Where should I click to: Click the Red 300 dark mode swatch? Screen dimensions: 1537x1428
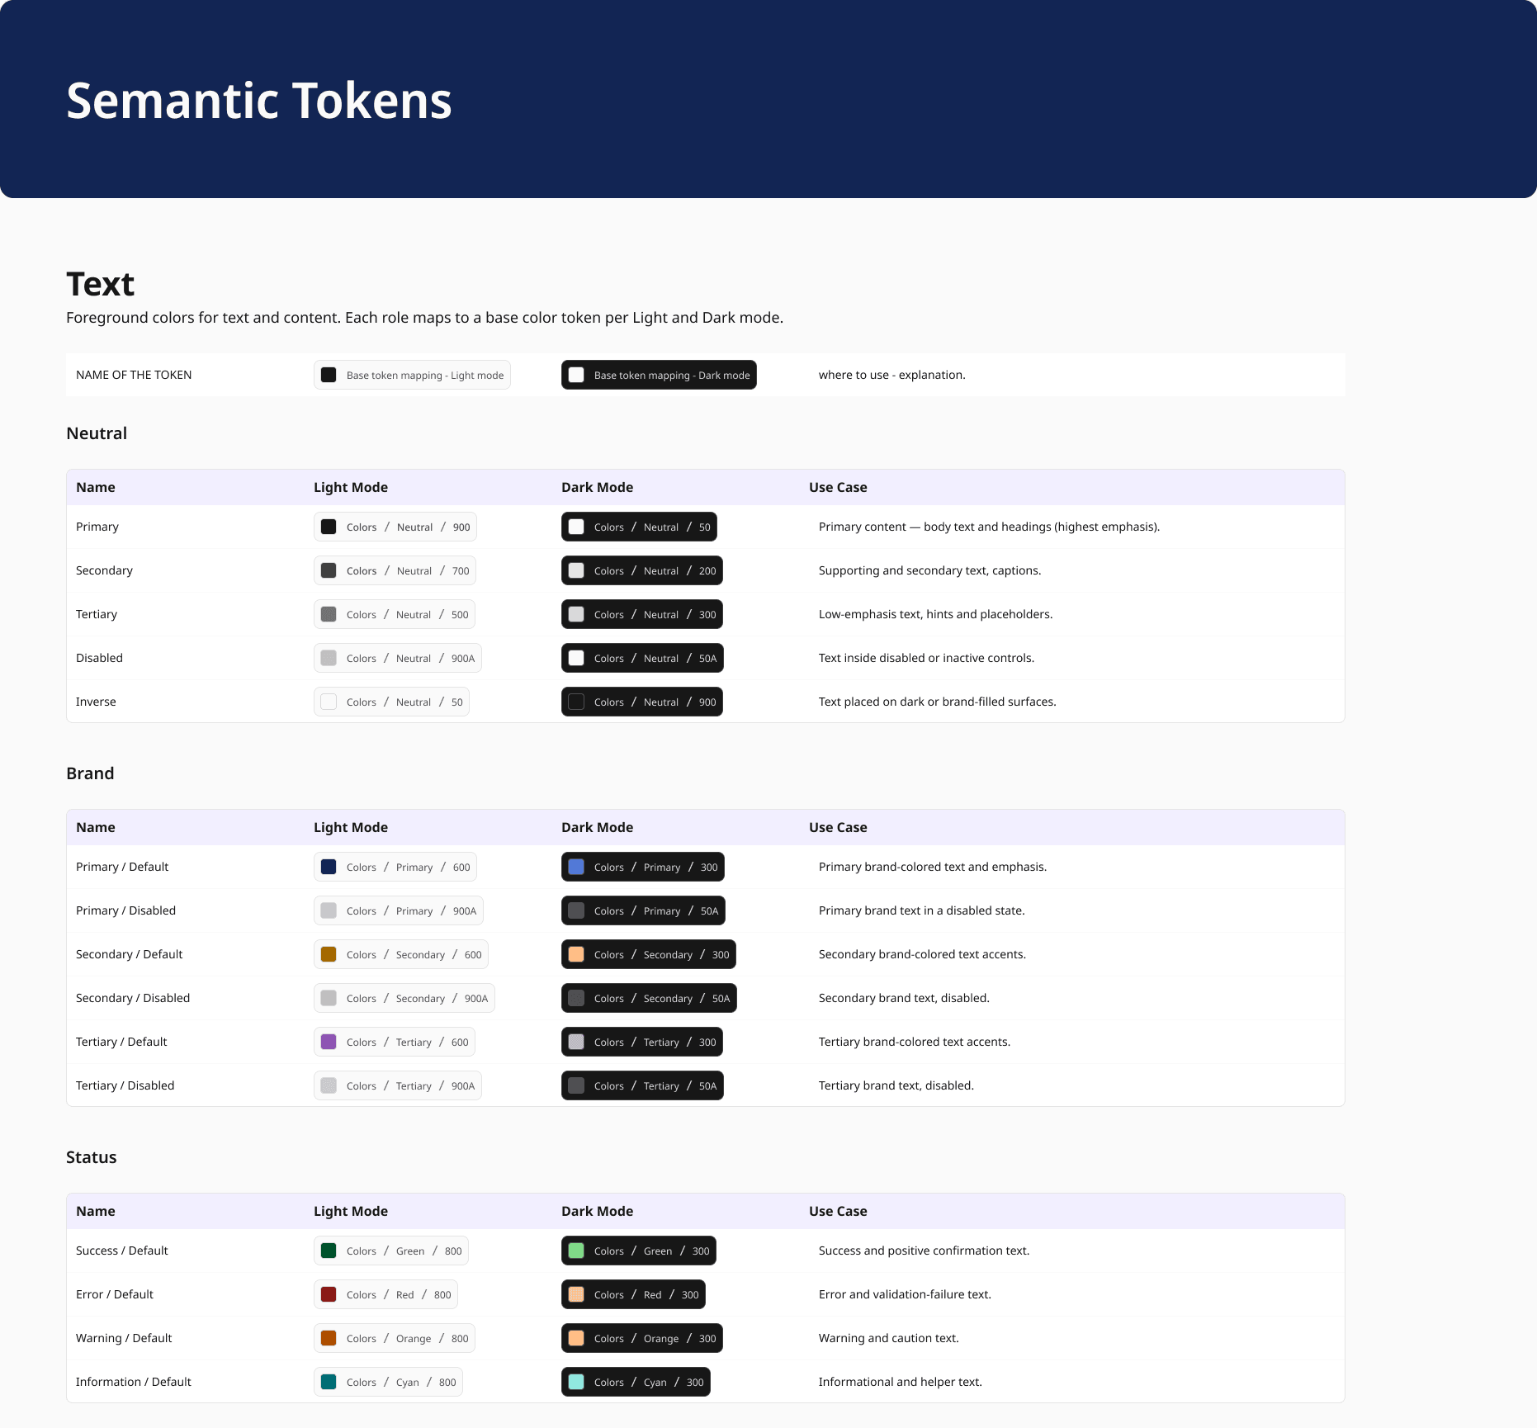[576, 1294]
